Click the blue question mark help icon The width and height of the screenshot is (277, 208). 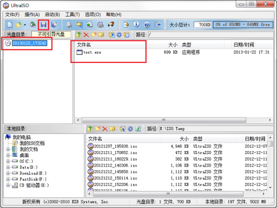point(147,24)
